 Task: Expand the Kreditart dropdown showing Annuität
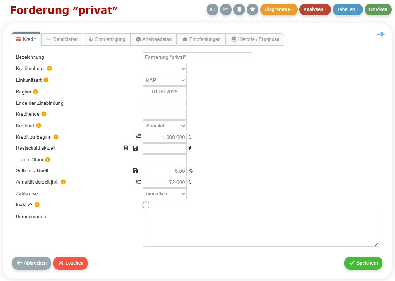point(164,126)
